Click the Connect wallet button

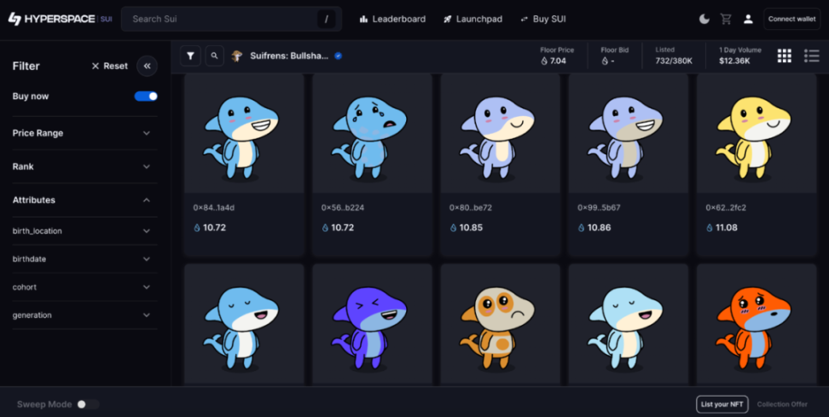(x=791, y=19)
